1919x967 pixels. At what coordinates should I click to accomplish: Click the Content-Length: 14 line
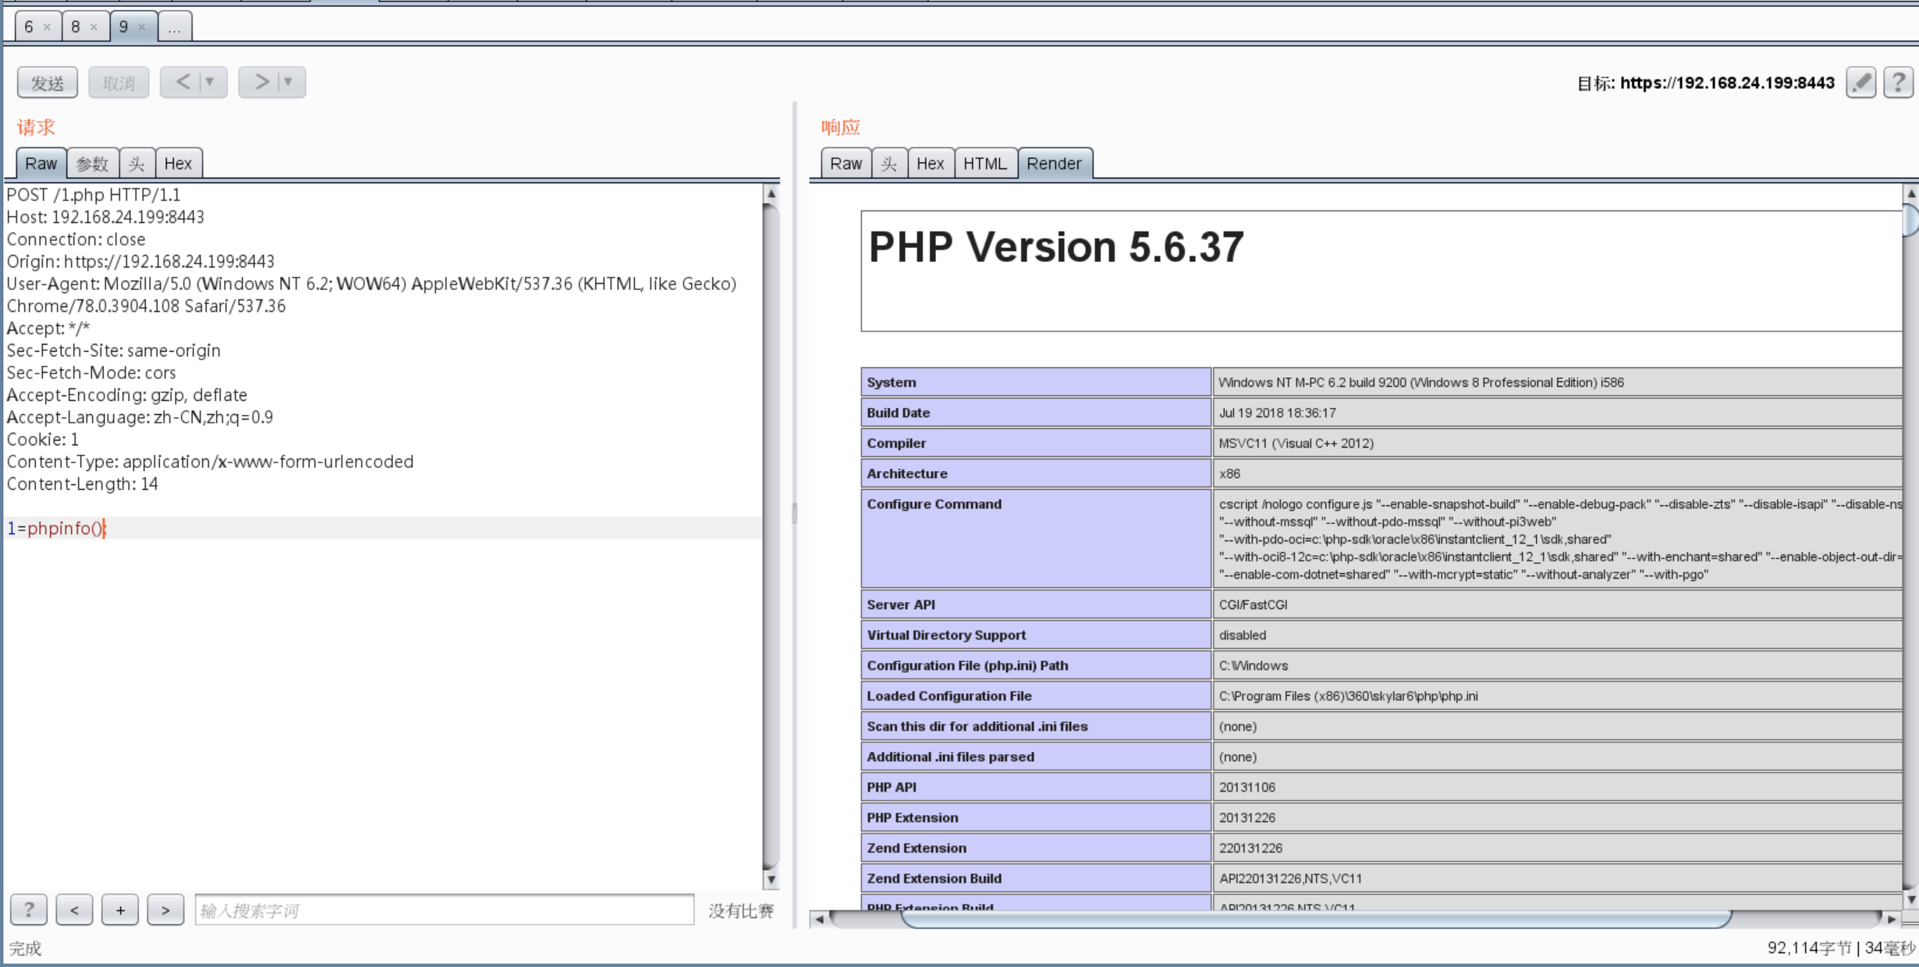click(x=82, y=483)
